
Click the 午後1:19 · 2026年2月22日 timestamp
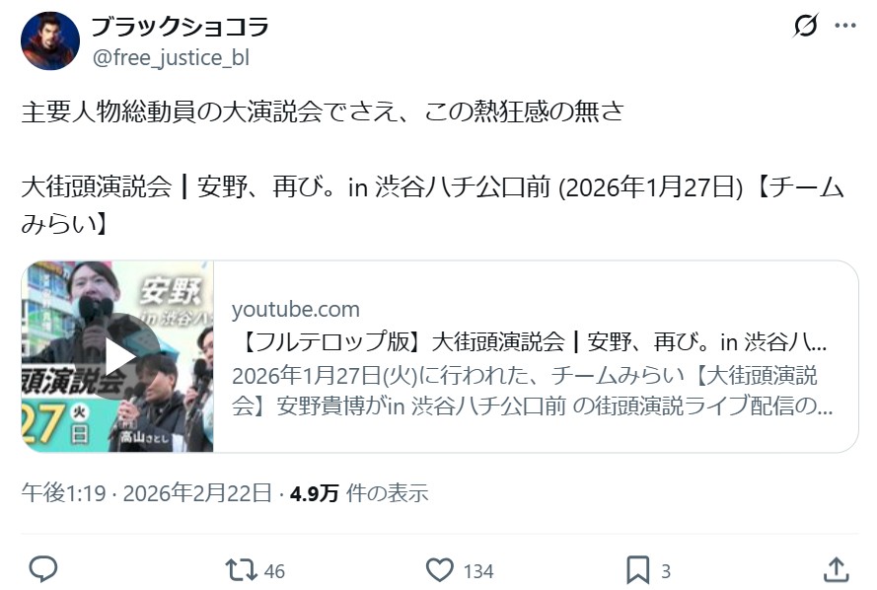point(147,492)
